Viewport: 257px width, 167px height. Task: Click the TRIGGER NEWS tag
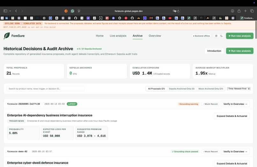[16, 121]
